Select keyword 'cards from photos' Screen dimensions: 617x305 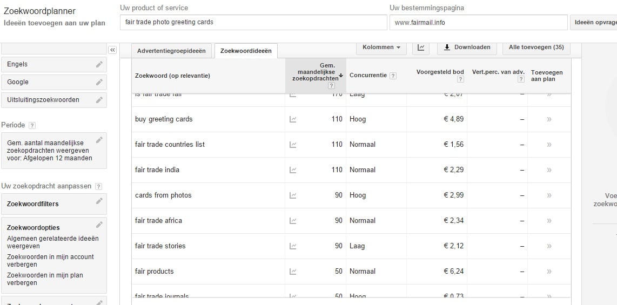point(163,195)
